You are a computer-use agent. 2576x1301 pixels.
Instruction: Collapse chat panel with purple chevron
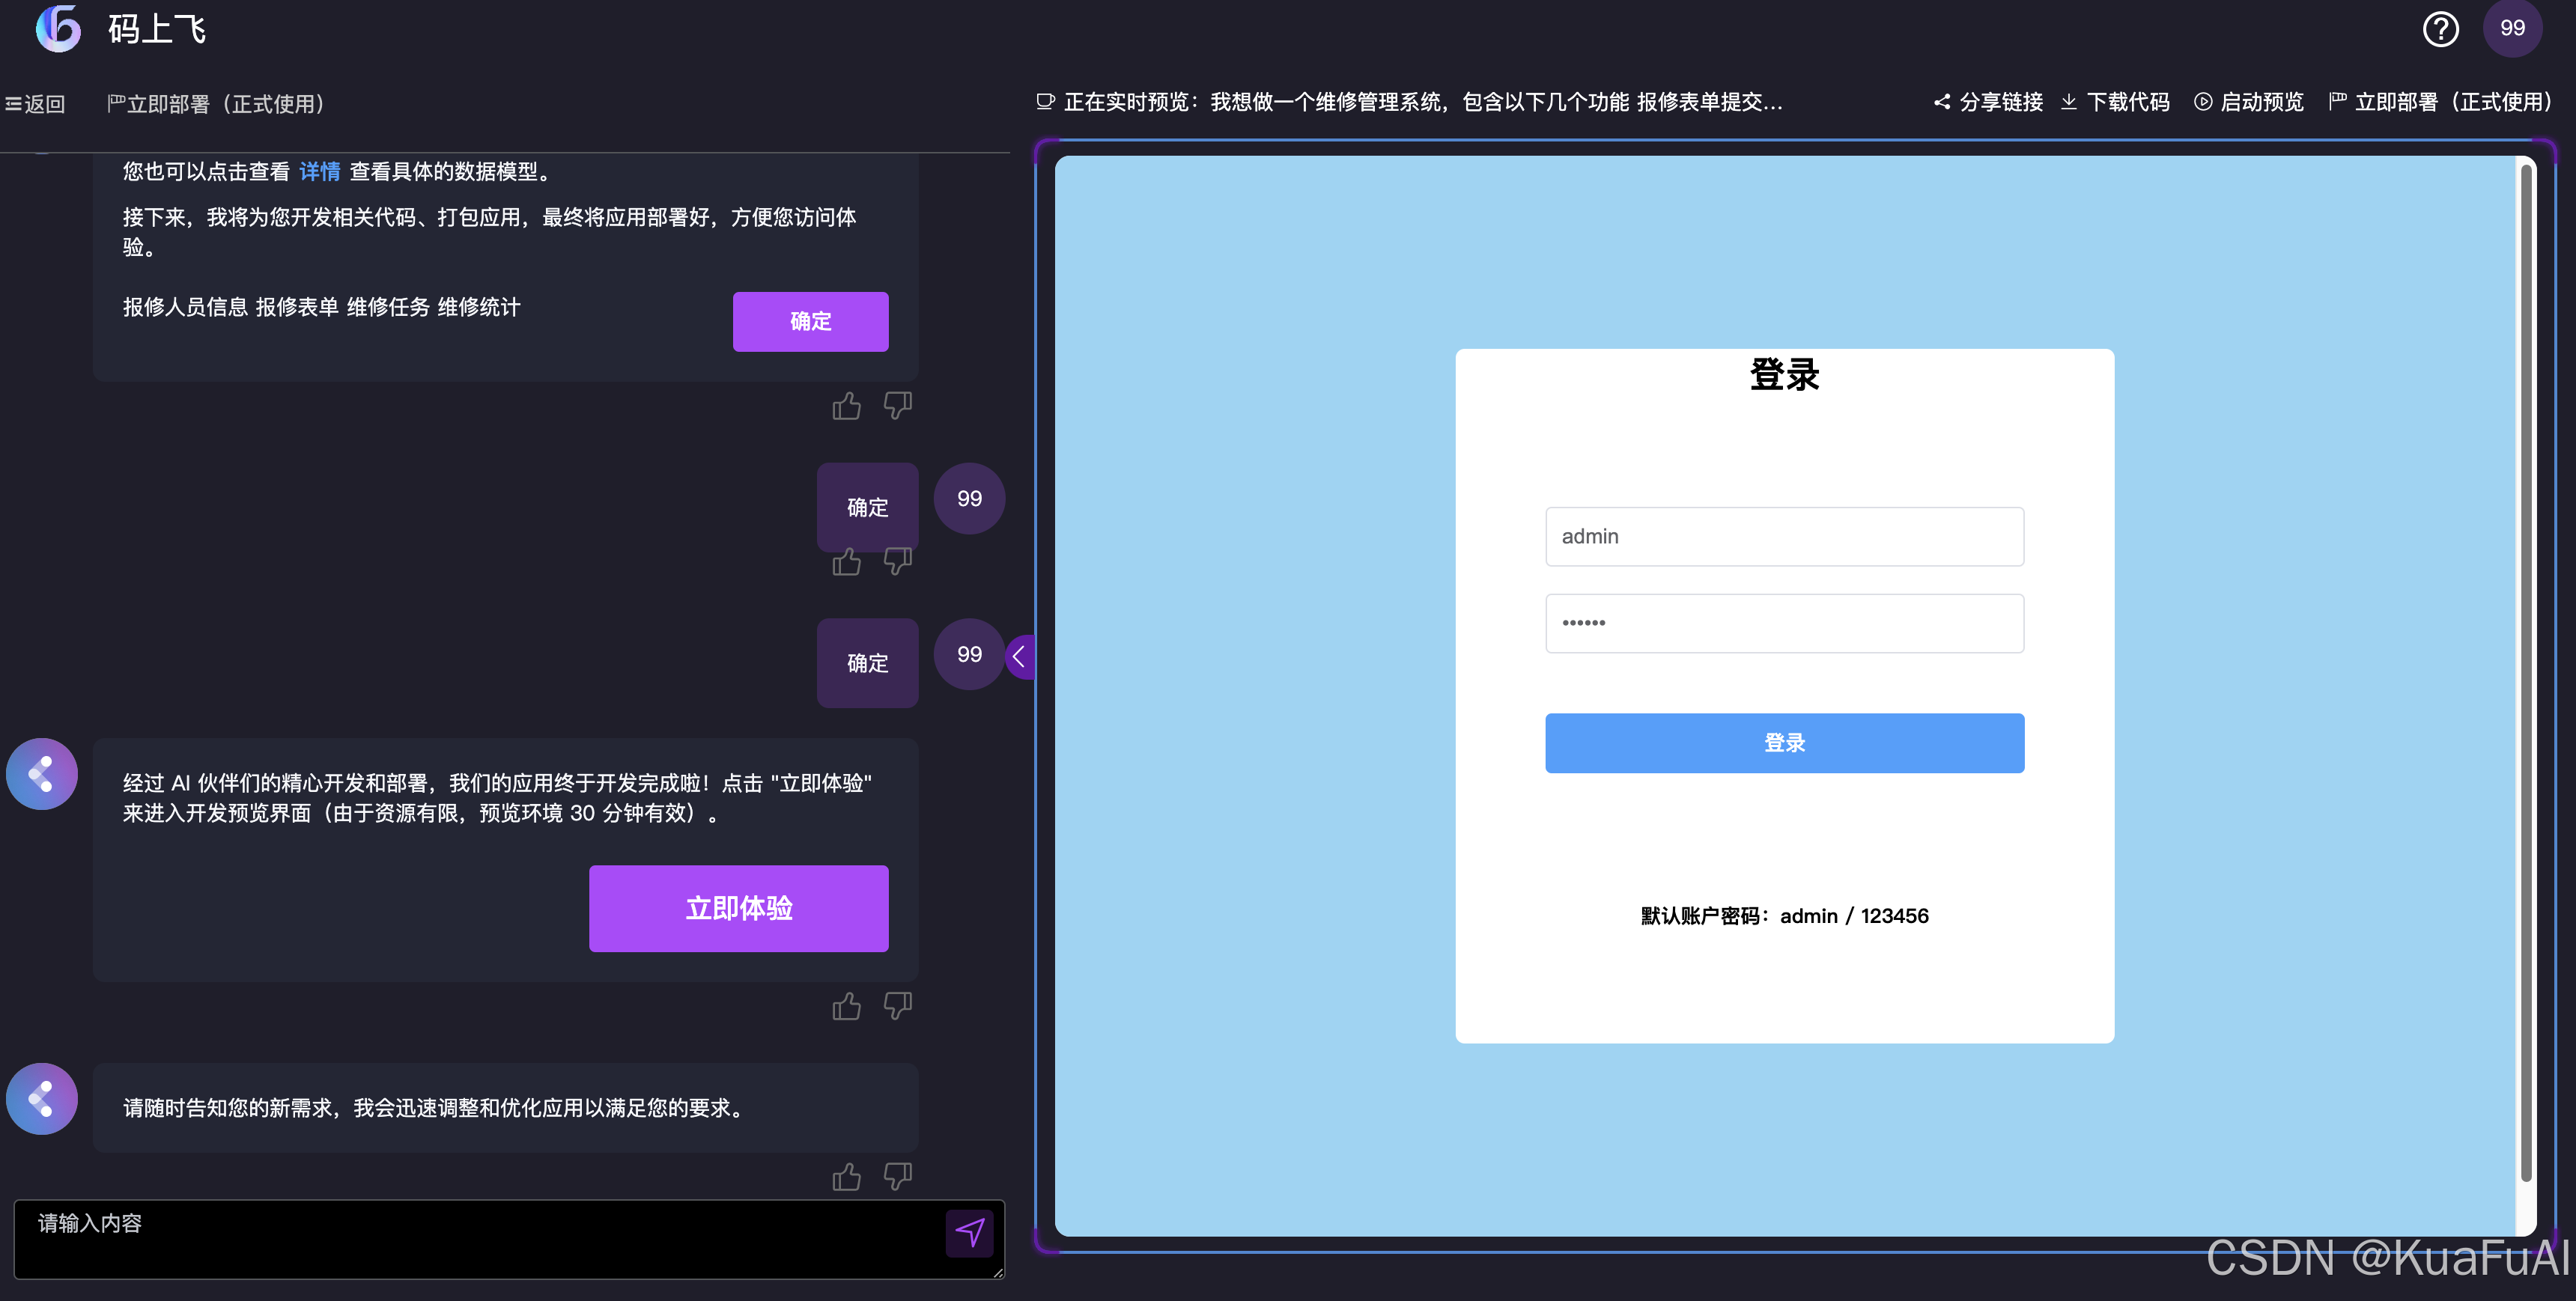pyautogui.click(x=1019, y=657)
